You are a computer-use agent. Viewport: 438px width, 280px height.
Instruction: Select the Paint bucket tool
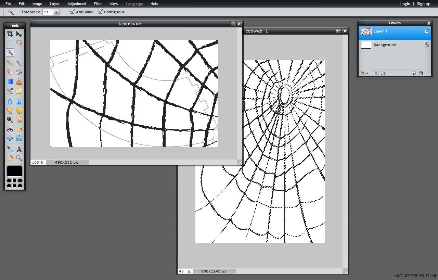click(19, 73)
